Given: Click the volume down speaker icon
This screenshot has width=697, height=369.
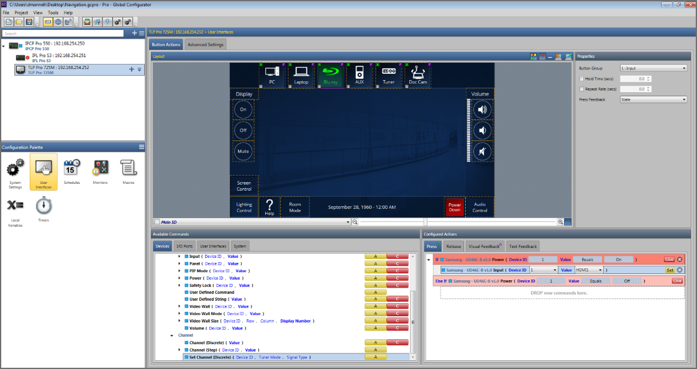Looking at the screenshot, I should pos(482,130).
